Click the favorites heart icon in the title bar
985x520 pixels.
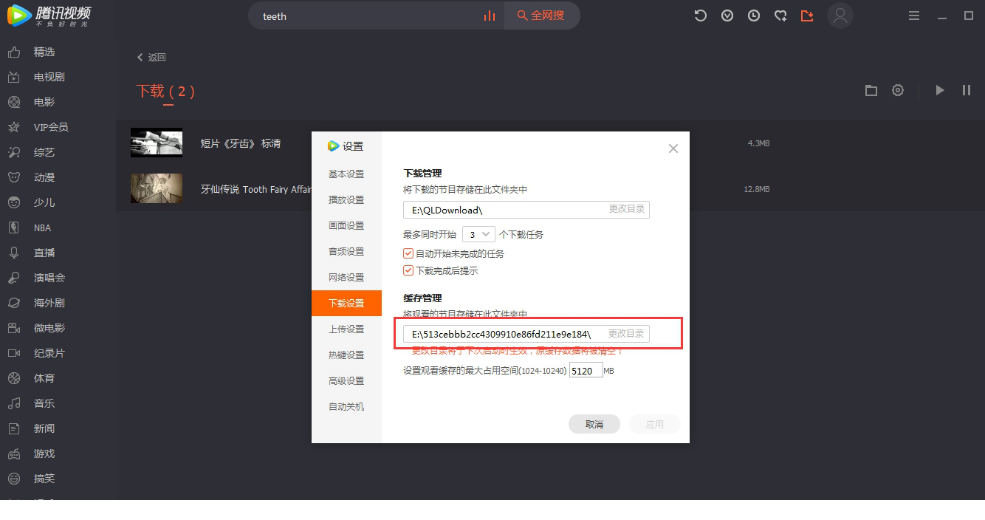[780, 16]
